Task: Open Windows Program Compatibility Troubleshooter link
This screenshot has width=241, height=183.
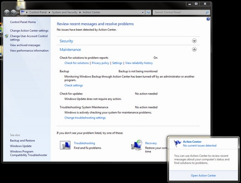Action: point(29,153)
